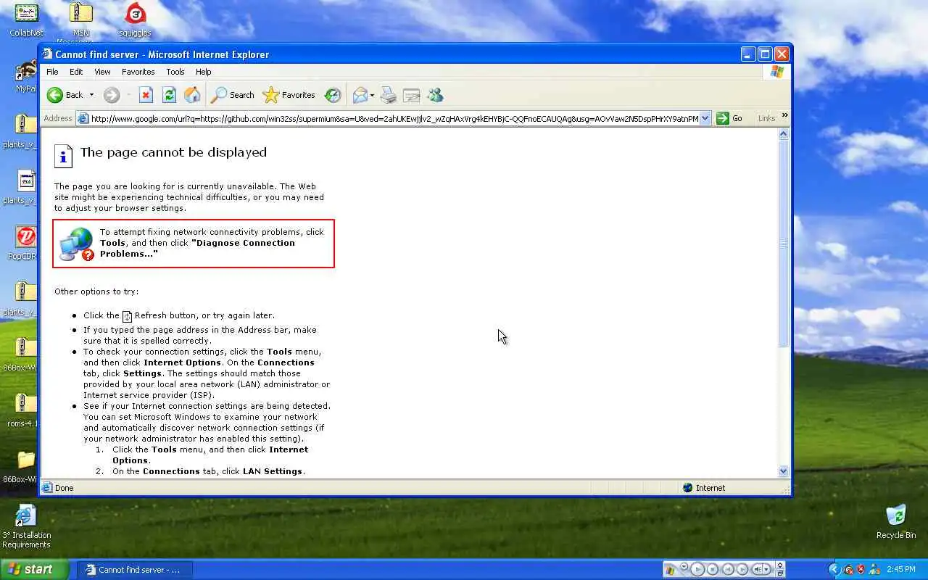Screen dimensions: 928x580
Task: Open the Start menu
Action: pyautogui.click(x=34, y=569)
